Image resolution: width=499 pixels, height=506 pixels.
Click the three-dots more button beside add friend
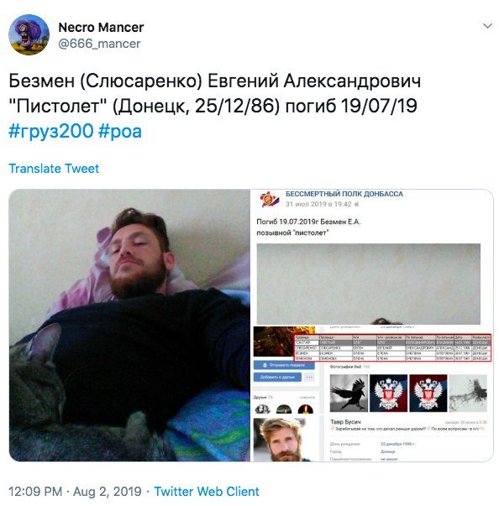(309, 377)
